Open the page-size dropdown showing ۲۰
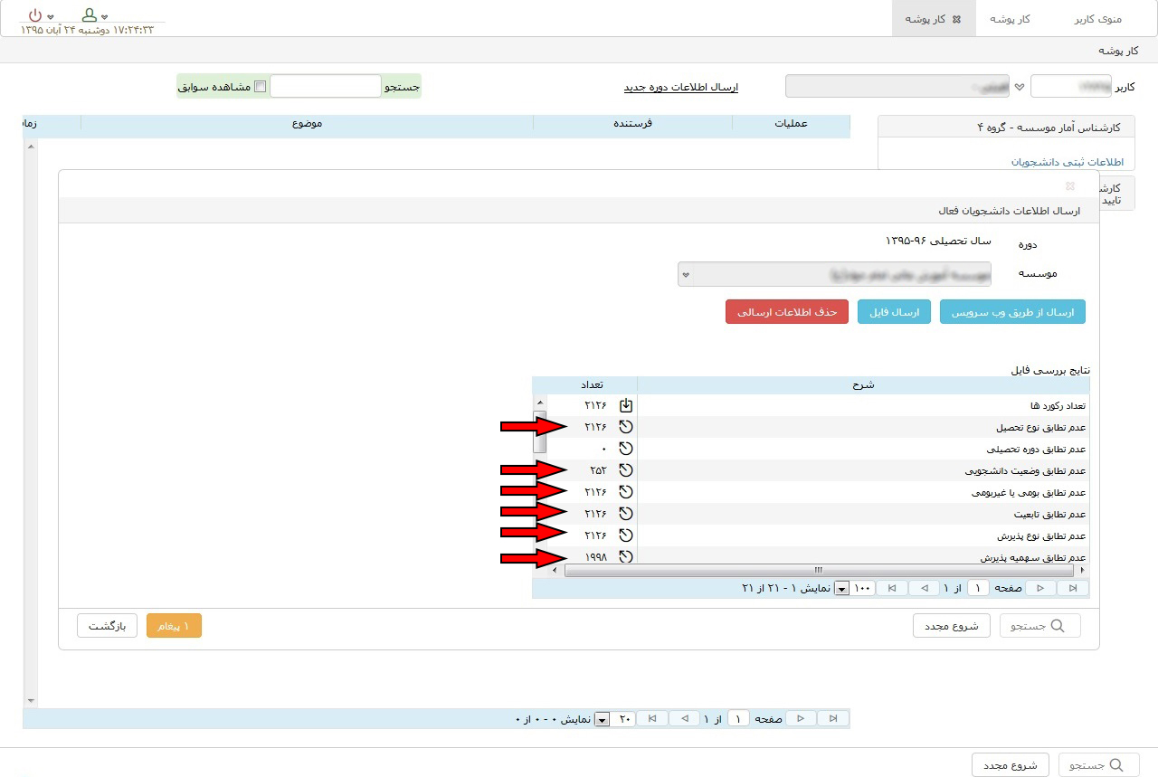Screen dimensions: 1158x777 pyautogui.click(x=603, y=719)
